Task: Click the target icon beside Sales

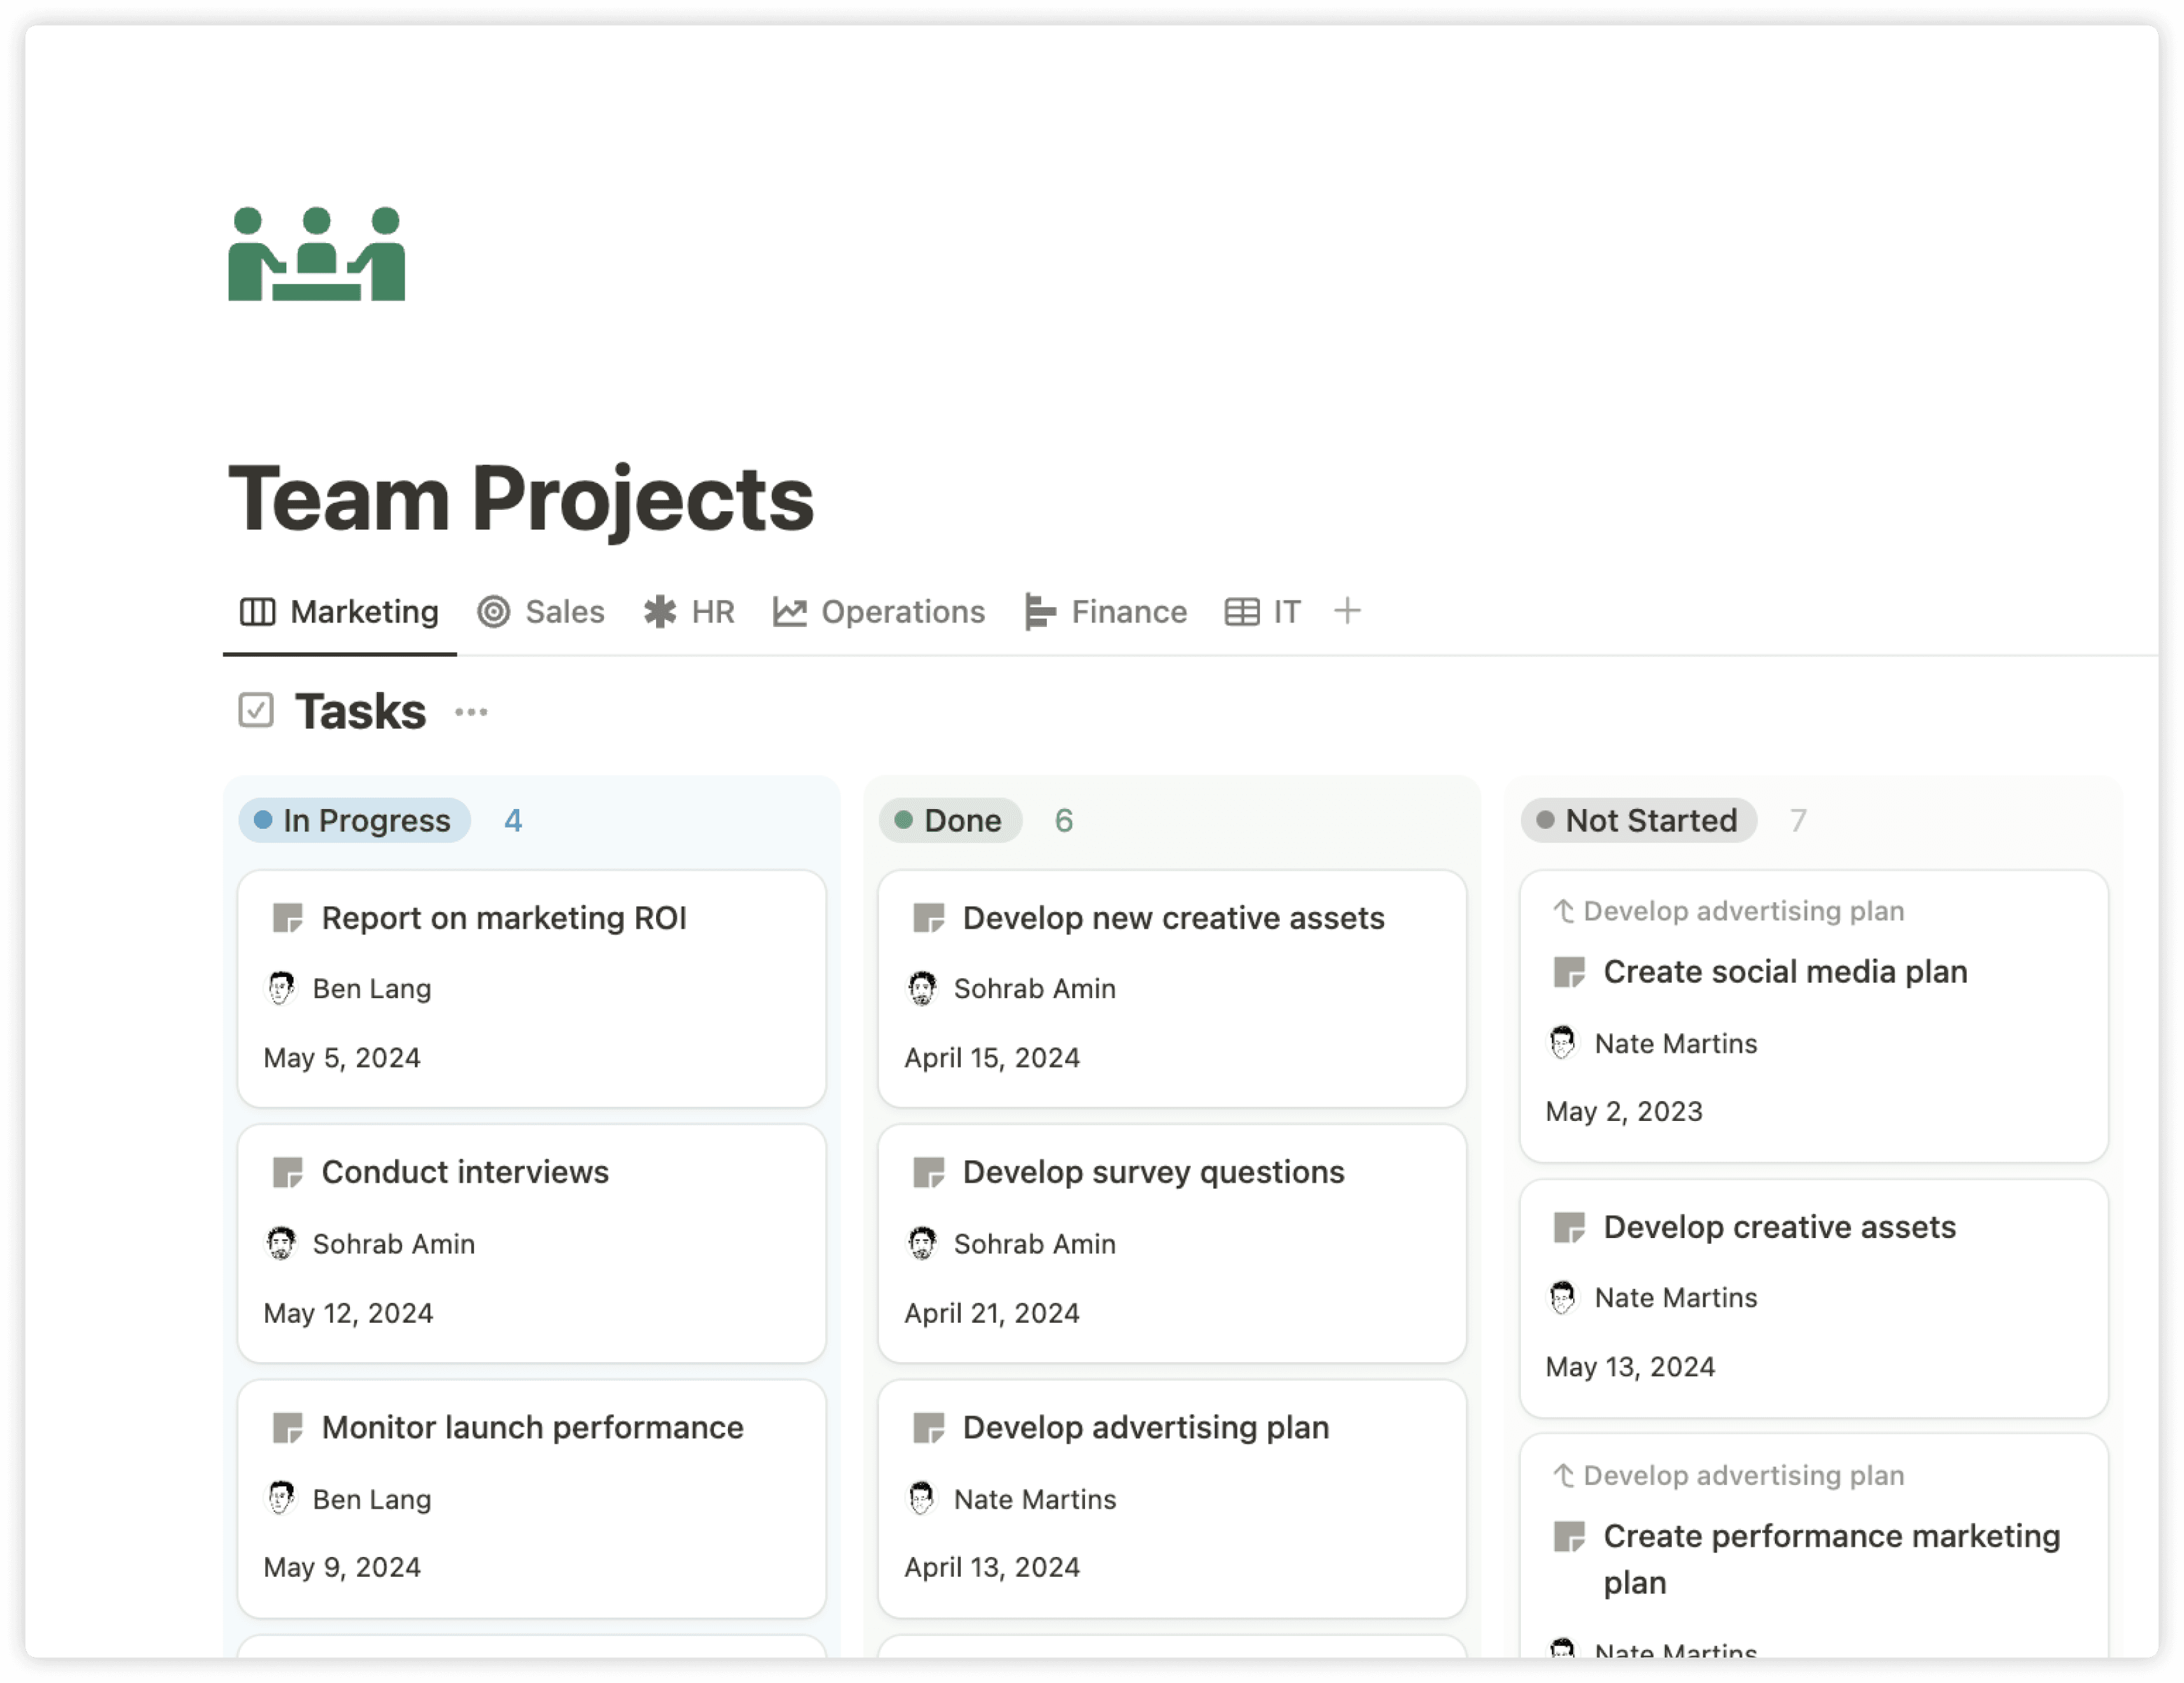Action: pos(494,611)
